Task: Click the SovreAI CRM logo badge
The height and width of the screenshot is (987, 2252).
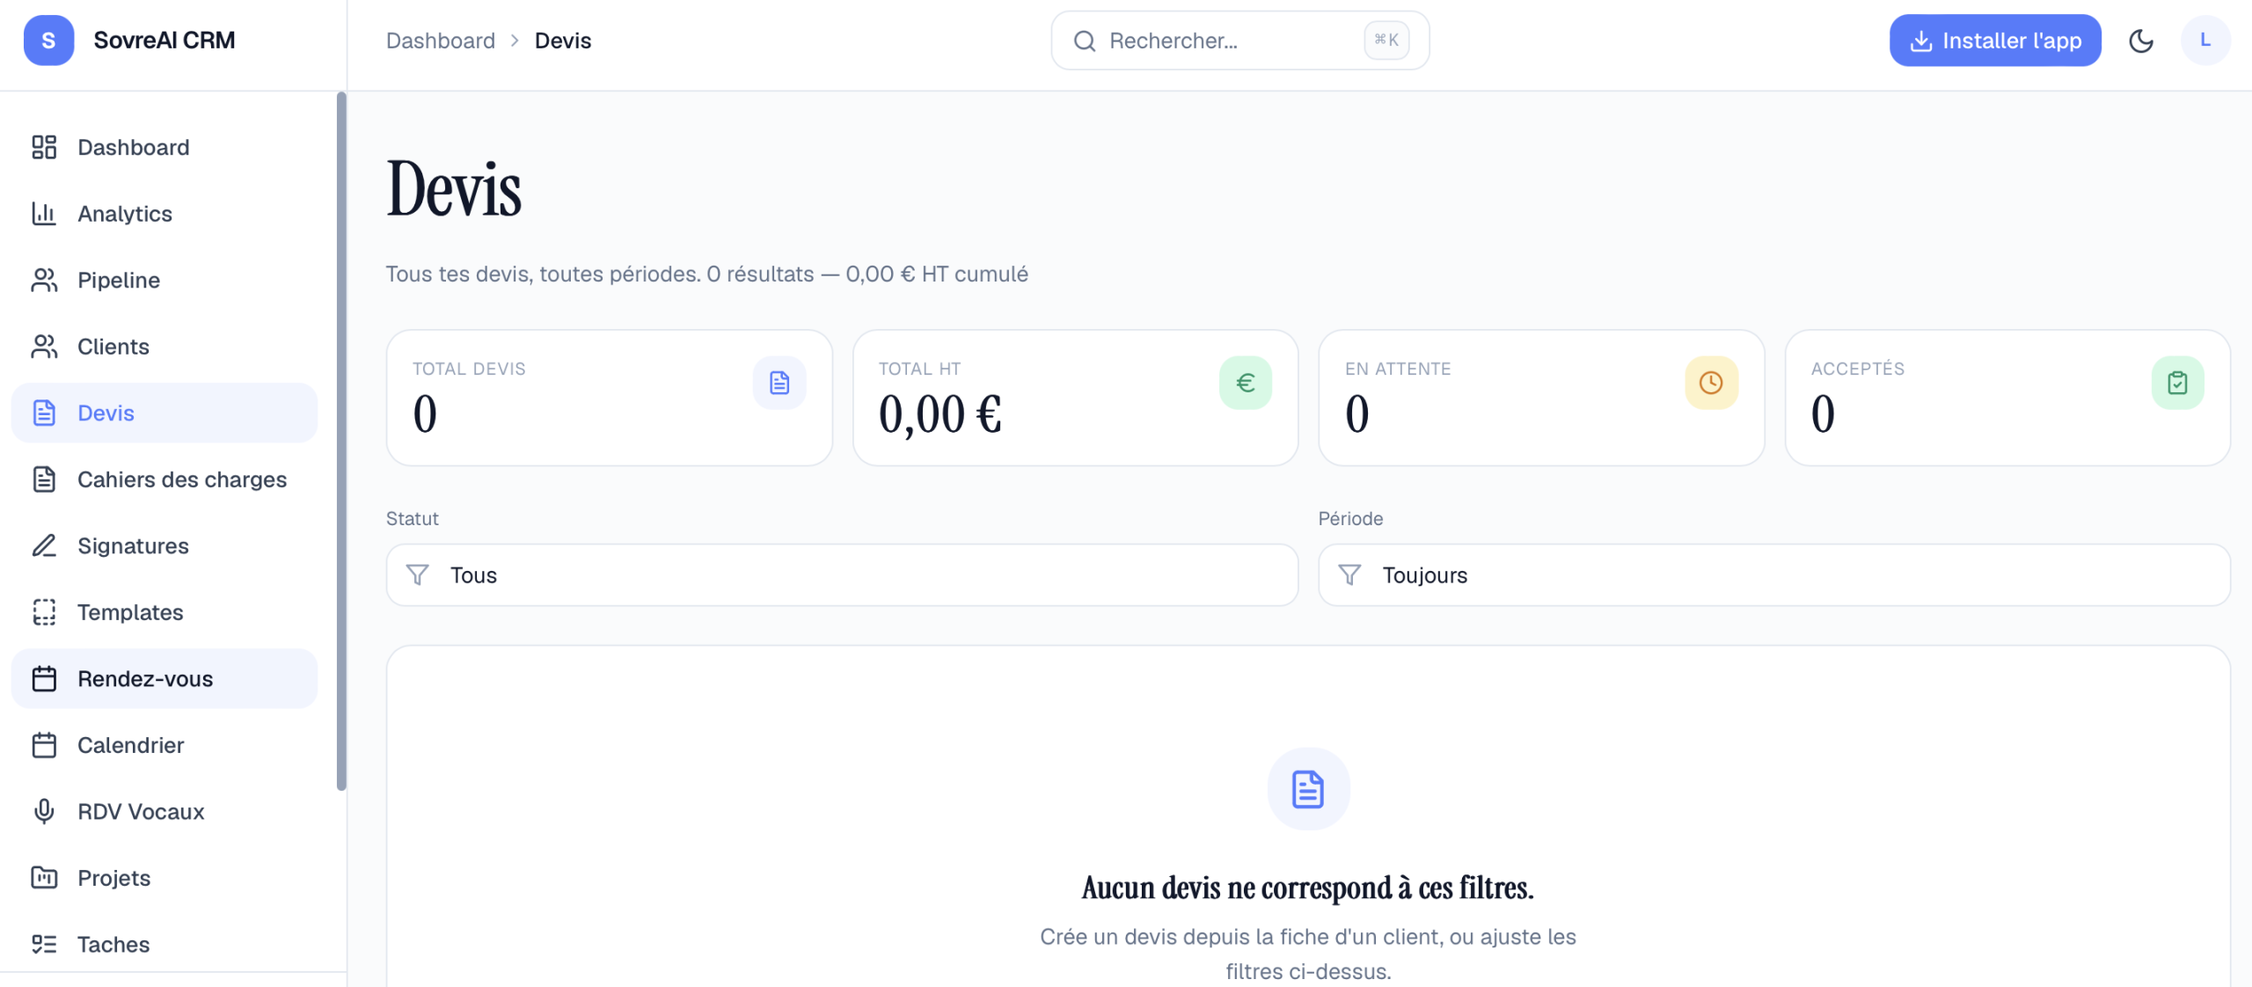Action: click(48, 40)
